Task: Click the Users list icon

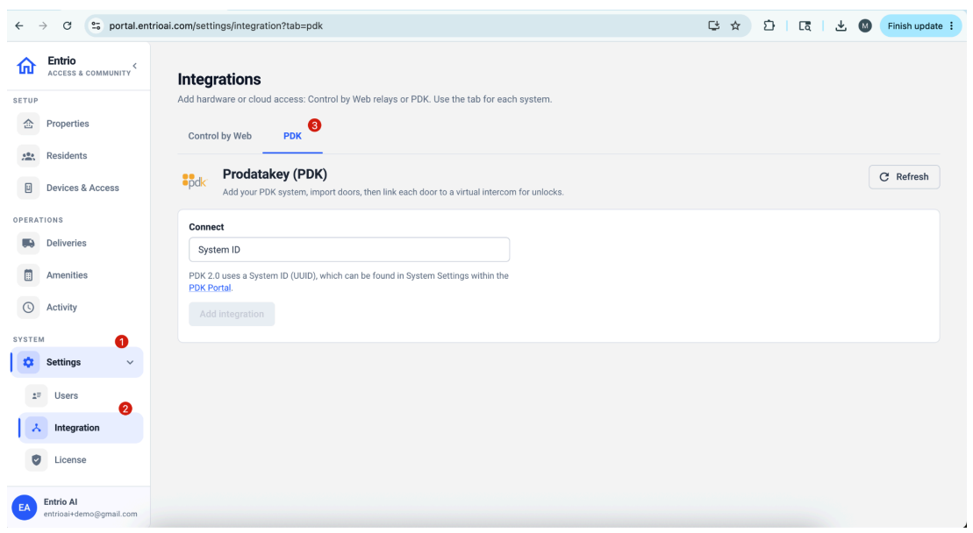Action: (x=37, y=396)
